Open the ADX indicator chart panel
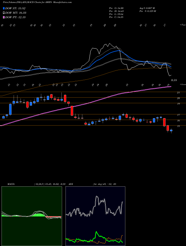Screen dimensions: 186x246 click(x=95, y=216)
